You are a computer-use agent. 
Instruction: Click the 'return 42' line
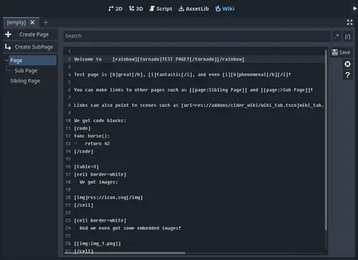point(97,144)
